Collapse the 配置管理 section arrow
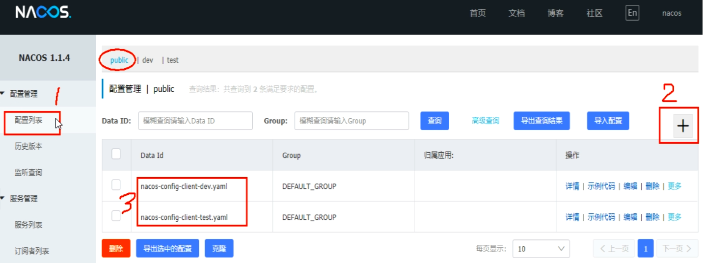This screenshot has width=705, height=263. 3,93
